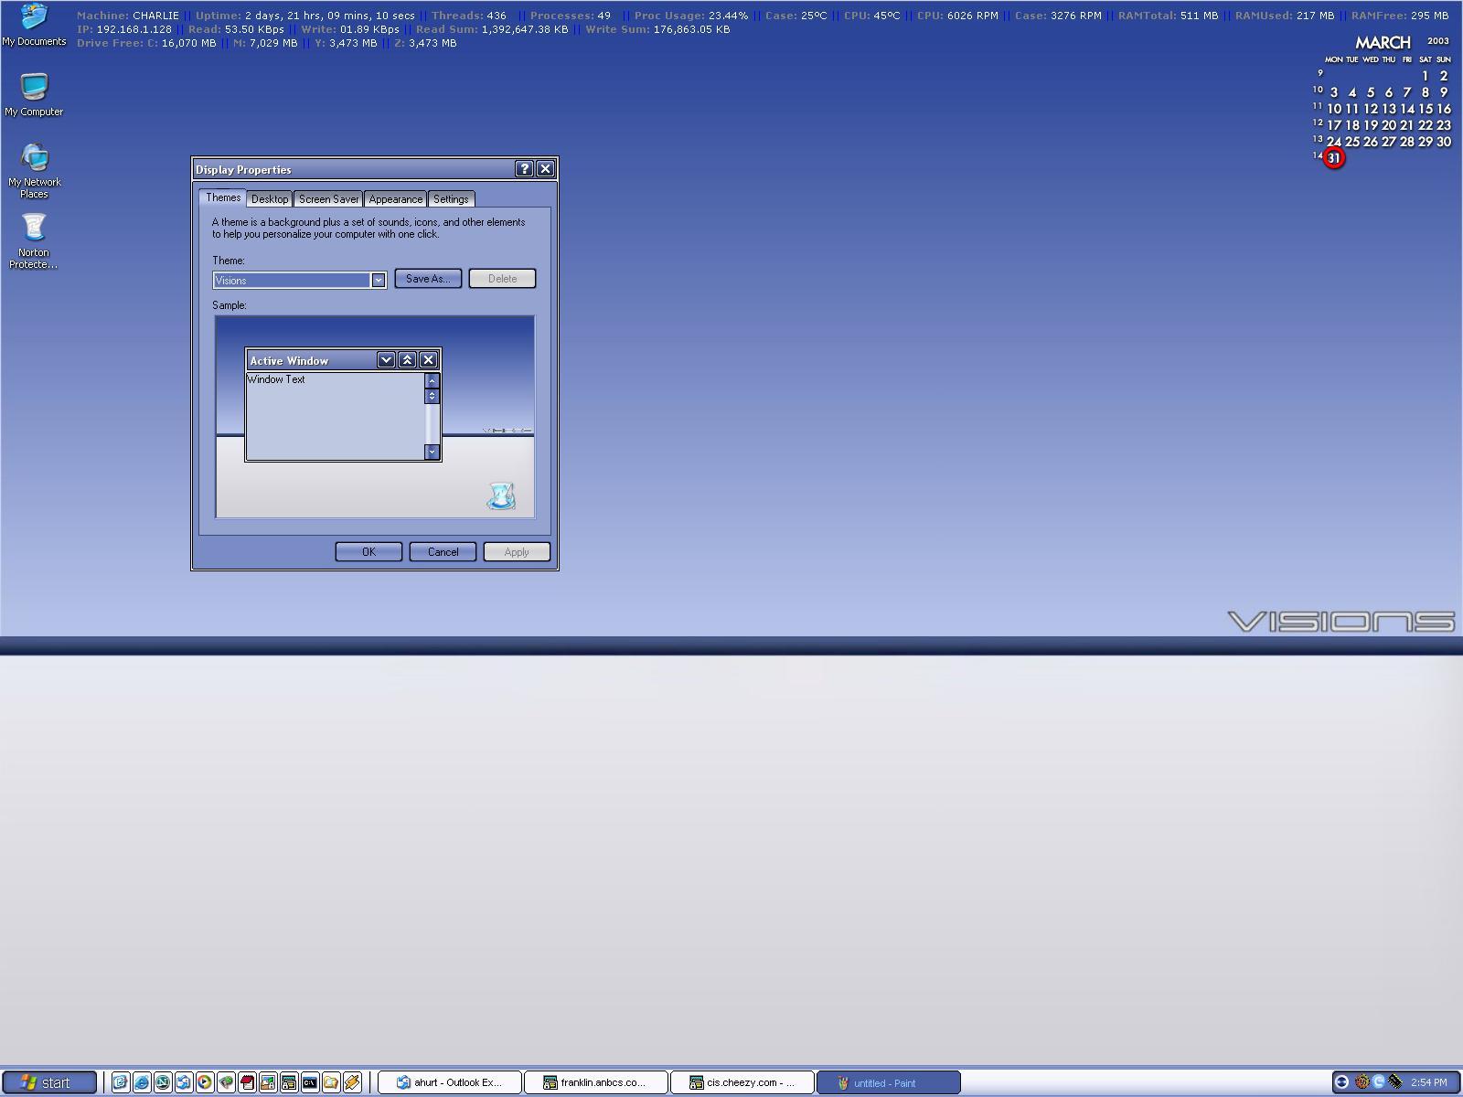Image resolution: width=1463 pixels, height=1097 pixels.
Task: Open the folder quick launch icon
Action: coord(331,1082)
